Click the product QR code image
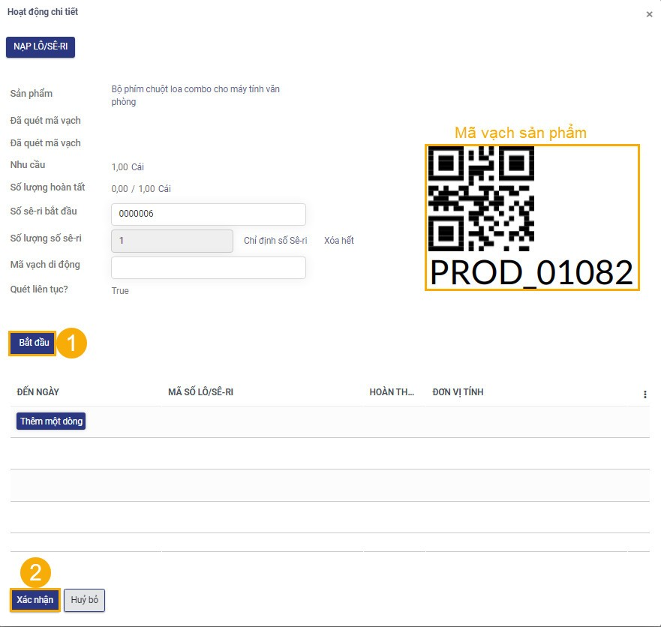661x627 pixels. pyautogui.click(x=481, y=199)
